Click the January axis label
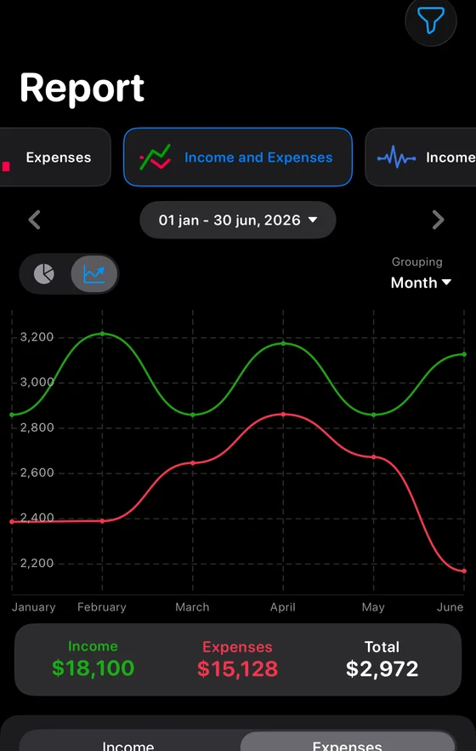Image resolution: width=476 pixels, height=751 pixels. 33,607
